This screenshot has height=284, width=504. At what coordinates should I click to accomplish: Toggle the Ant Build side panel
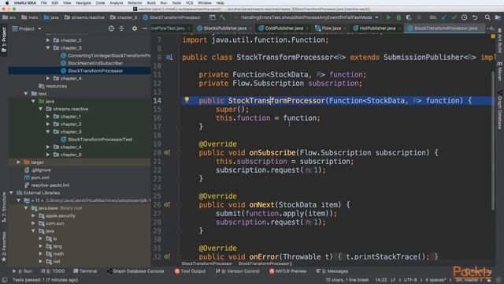click(x=500, y=41)
